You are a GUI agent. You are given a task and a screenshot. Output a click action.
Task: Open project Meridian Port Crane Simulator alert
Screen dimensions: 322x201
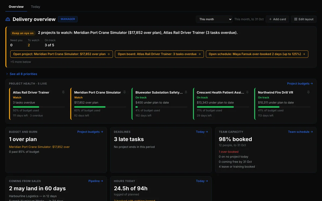click(x=61, y=54)
